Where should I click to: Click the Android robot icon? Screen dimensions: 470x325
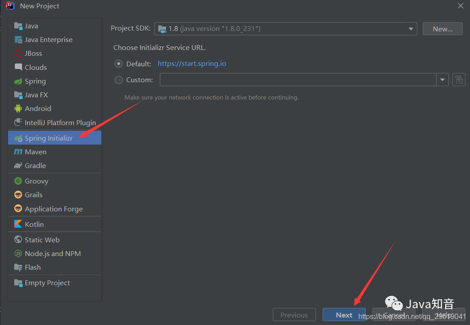coord(18,108)
